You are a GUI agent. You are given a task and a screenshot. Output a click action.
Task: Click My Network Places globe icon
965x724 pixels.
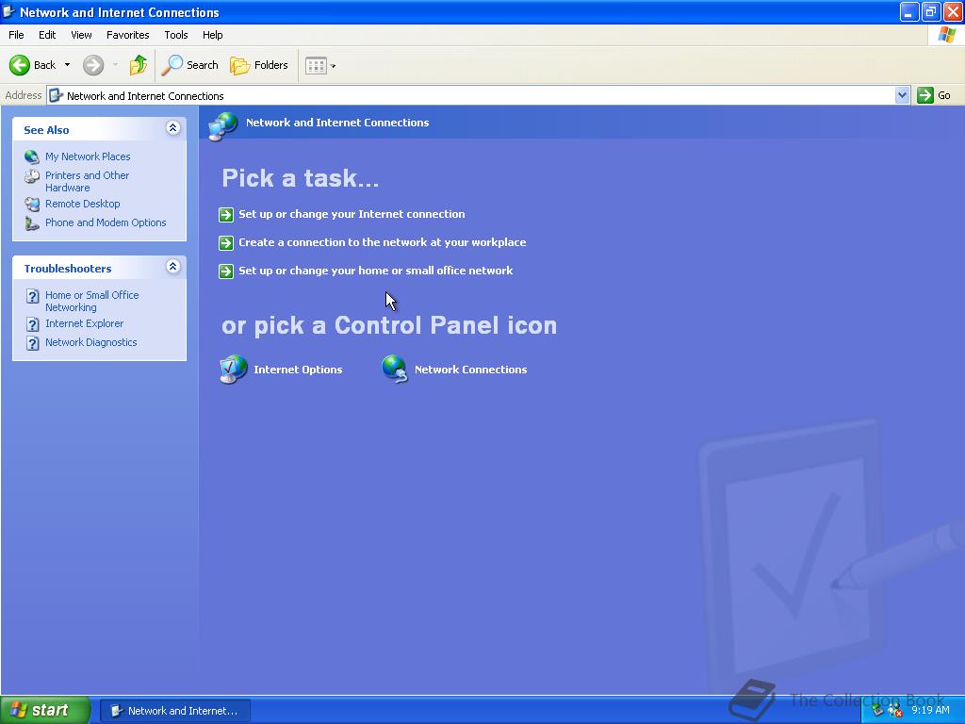tap(32, 157)
